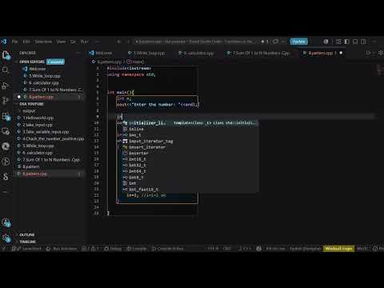Switch to the 5.While_loop.cpp tab
This screenshot has height=288, width=384.
point(146,53)
